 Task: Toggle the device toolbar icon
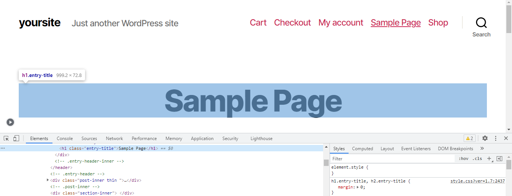tap(16, 138)
